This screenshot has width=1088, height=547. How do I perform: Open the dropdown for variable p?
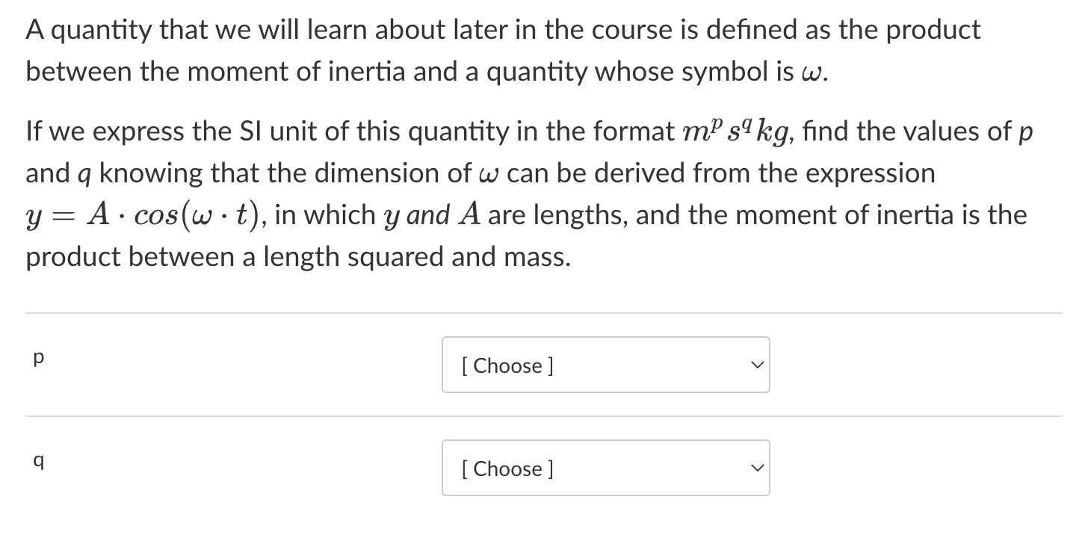pyautogui.click(x=605, y=365)
